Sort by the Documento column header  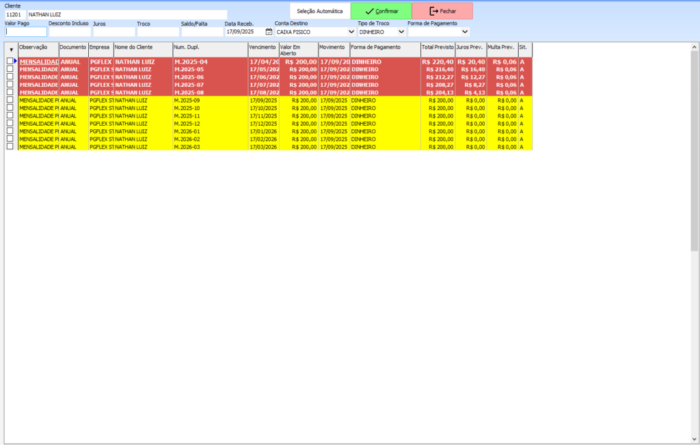click(74, 50)
